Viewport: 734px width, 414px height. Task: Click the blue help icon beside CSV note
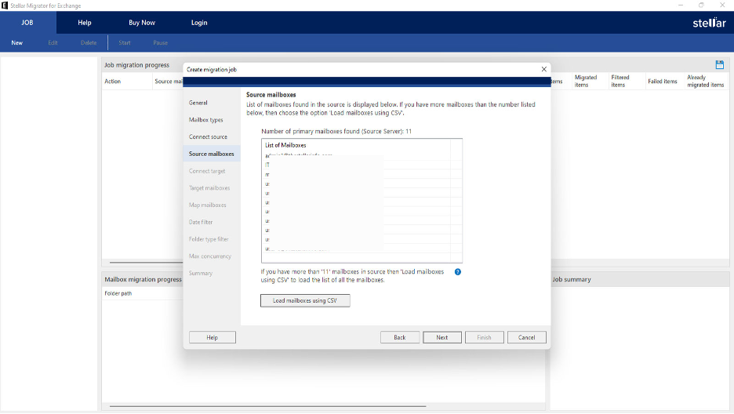click(x=458, y=272)
